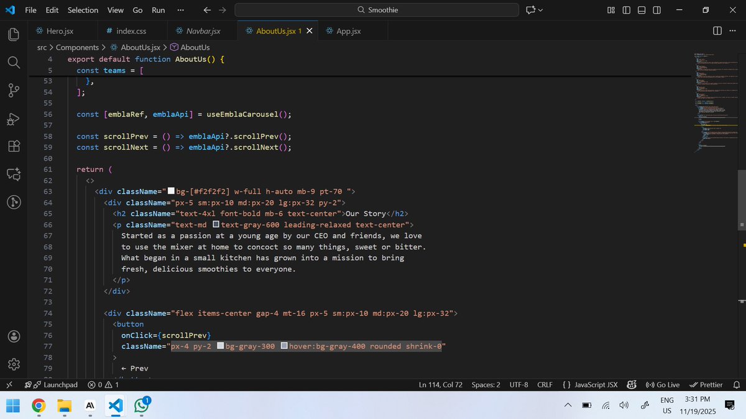The height and width of the screenshot is (419, 746).
Task: Open src breadcrumb folder
Action: pos(42,47)
